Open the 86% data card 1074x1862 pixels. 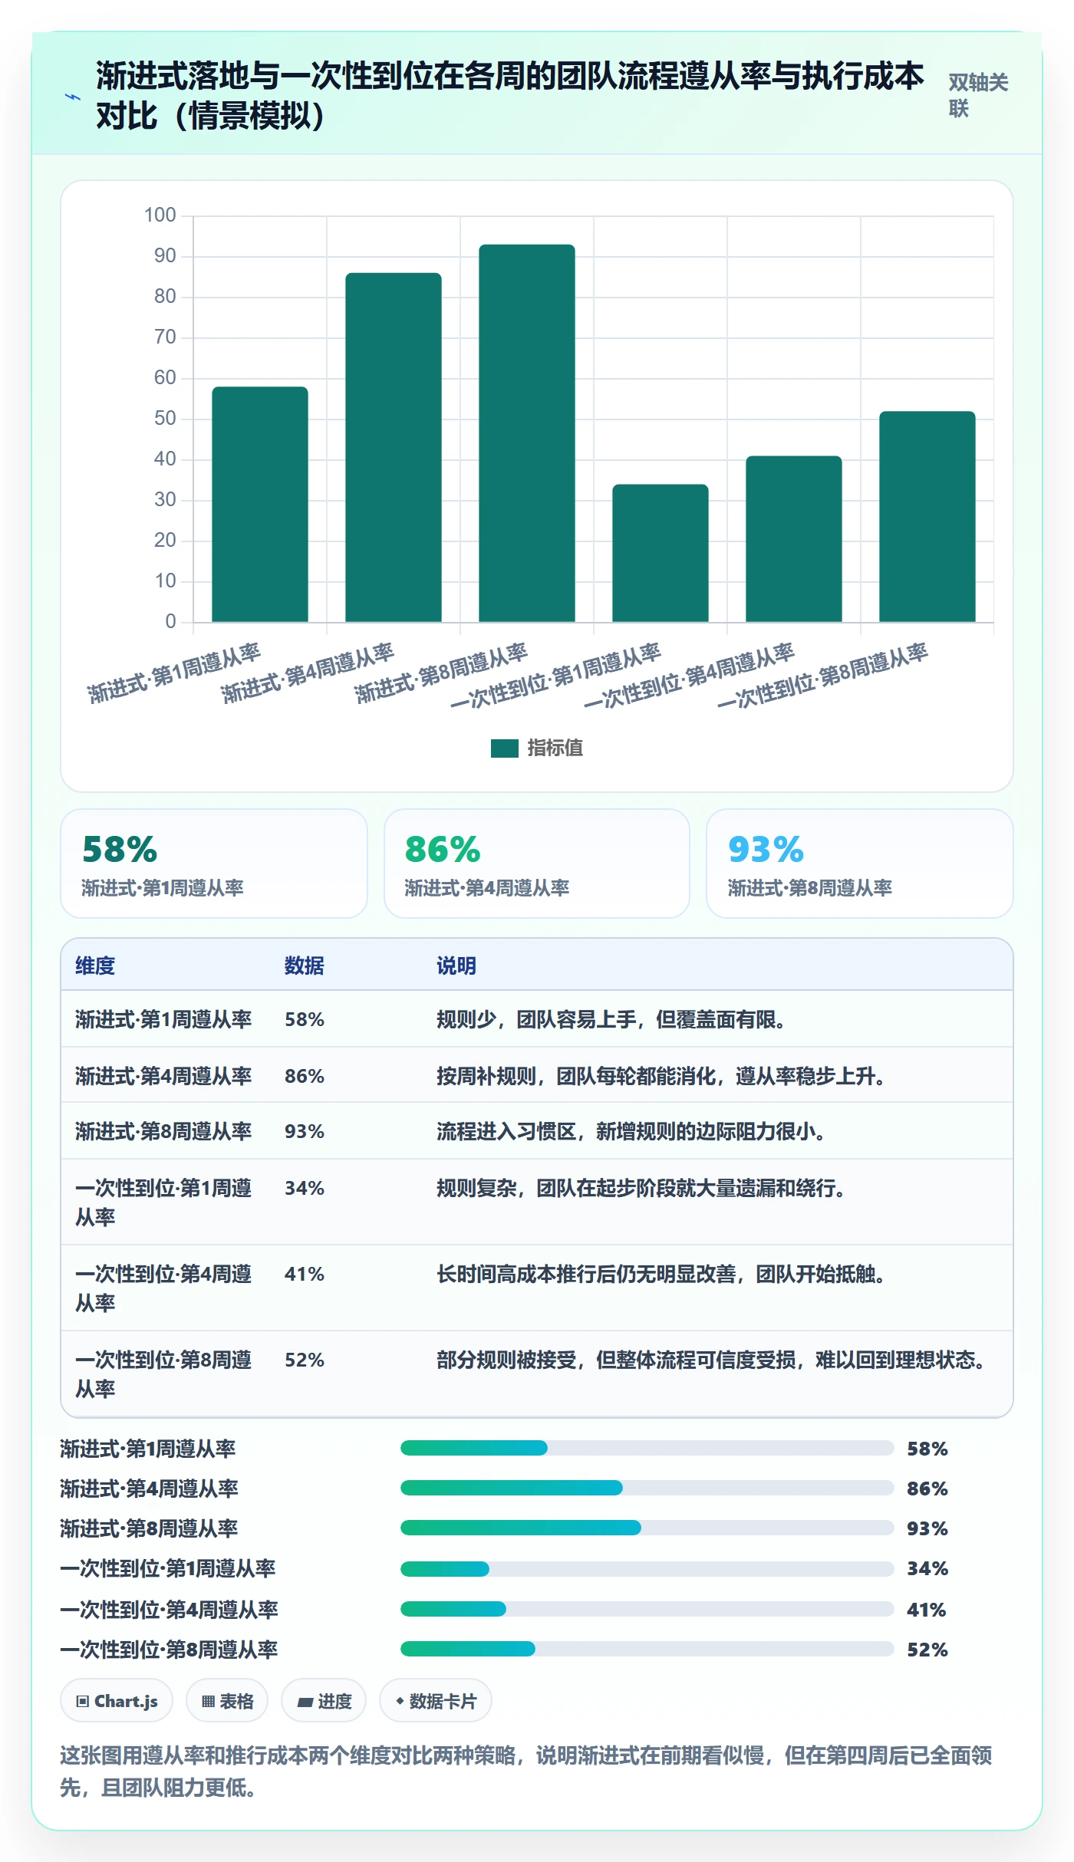[x=537, y=864]
